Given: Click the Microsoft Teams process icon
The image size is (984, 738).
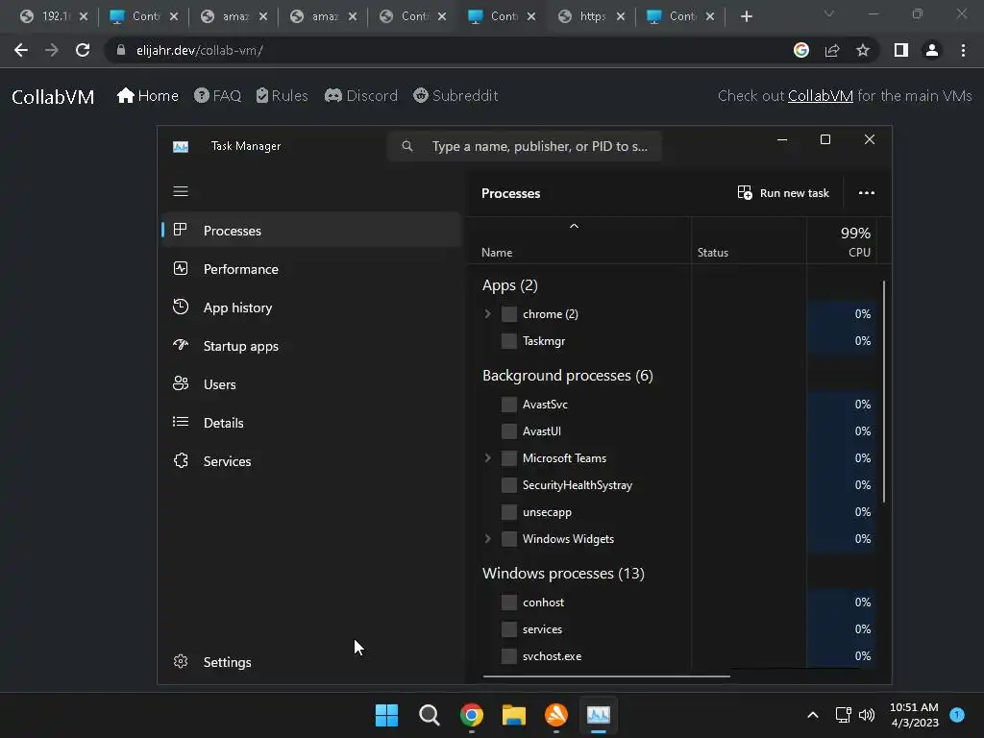Looking at the screenshot, I should (509, 458).
